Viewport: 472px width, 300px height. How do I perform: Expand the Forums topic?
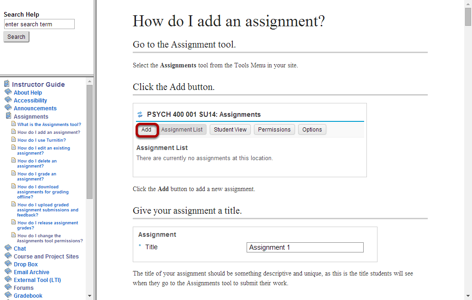point(24,288)
